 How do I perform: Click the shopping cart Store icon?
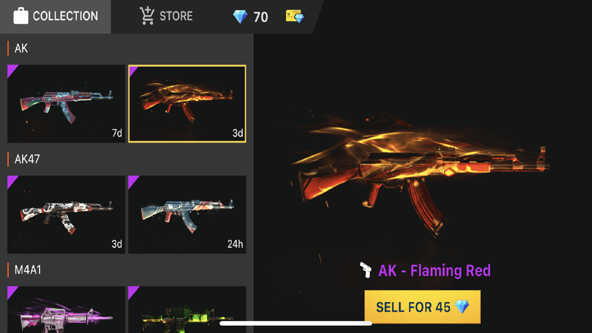tap(147, 16)
